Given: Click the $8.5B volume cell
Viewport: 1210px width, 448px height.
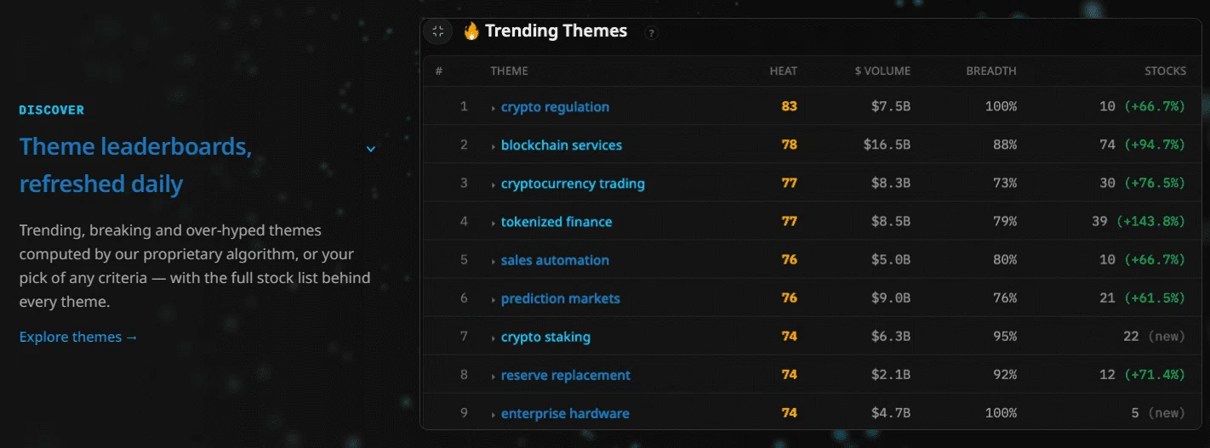Looking at the screenshot, I should point(890,222).
